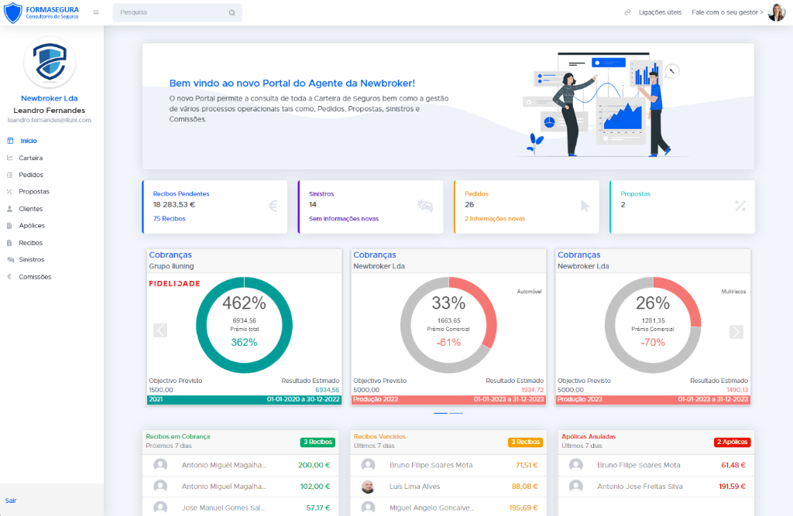
Task: Click cursor icon on Pedidos card
Action: [585, 206]
